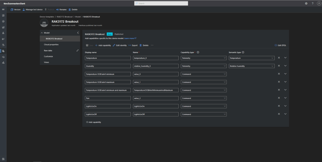The image size is (322, 162).
Task: Click the Learn more link
Action: (130, 38)
